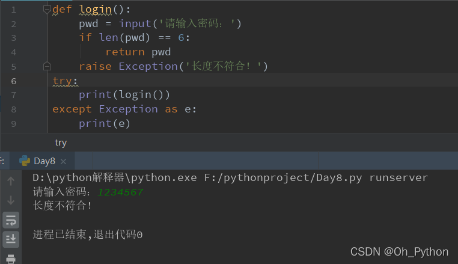Click '请输入密码' prompt in console output

[62, 192]
